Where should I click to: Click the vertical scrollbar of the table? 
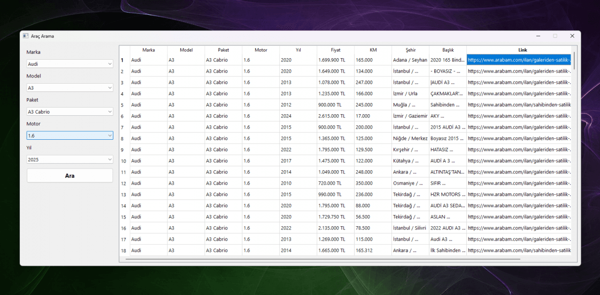(574, 60)
